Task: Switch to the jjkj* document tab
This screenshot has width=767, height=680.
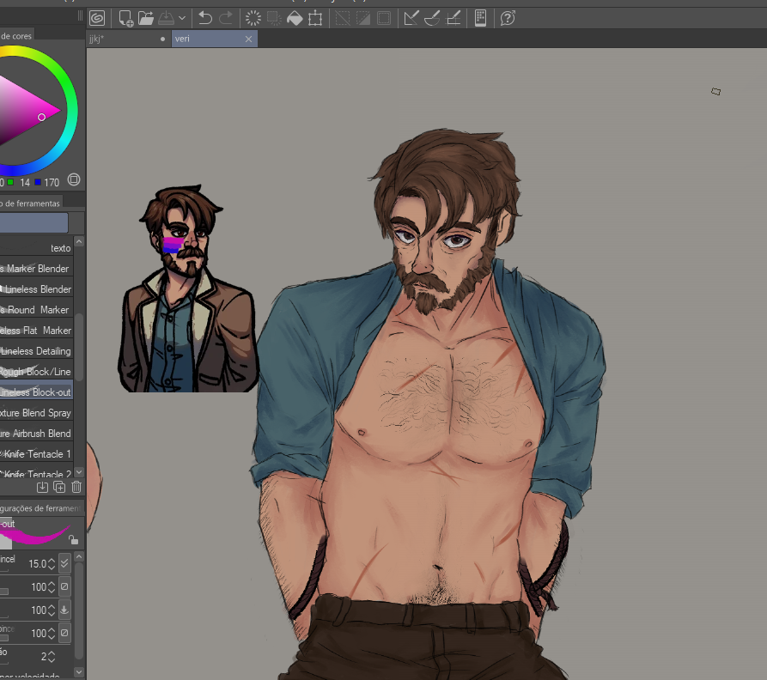Action: [x=128, y=39]
